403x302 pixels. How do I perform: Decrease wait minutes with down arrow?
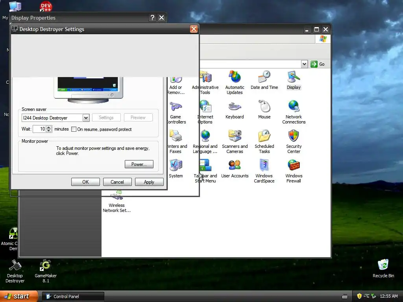pyautogui.click(x=48, y=131)
